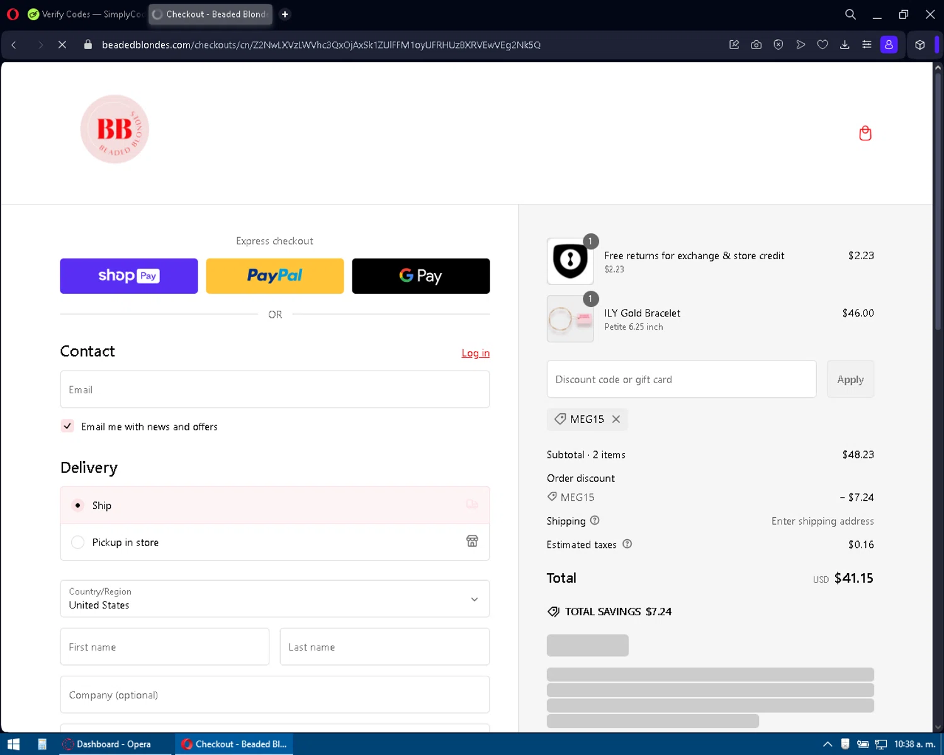Click the total amount $41.15

(854, 578)
